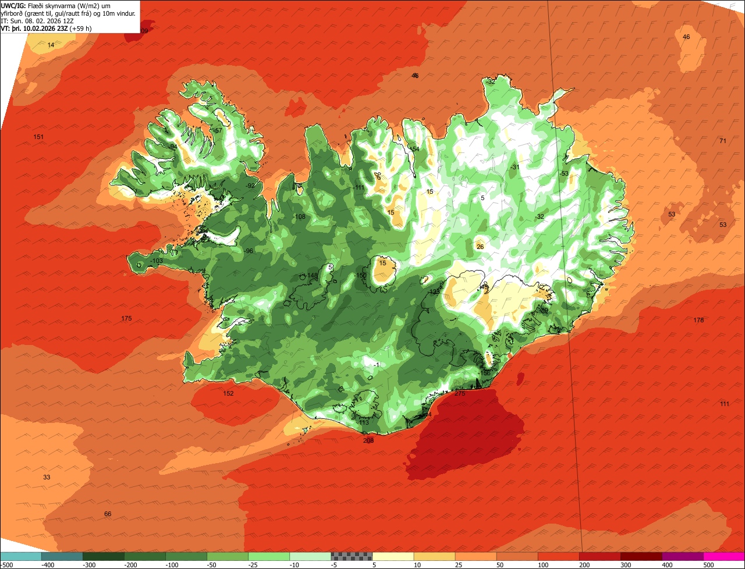Click the 'VT: þri. 10.02.2026 23Z (+59 h)' line
Viewport: 745px width, 569px height.
46,29
